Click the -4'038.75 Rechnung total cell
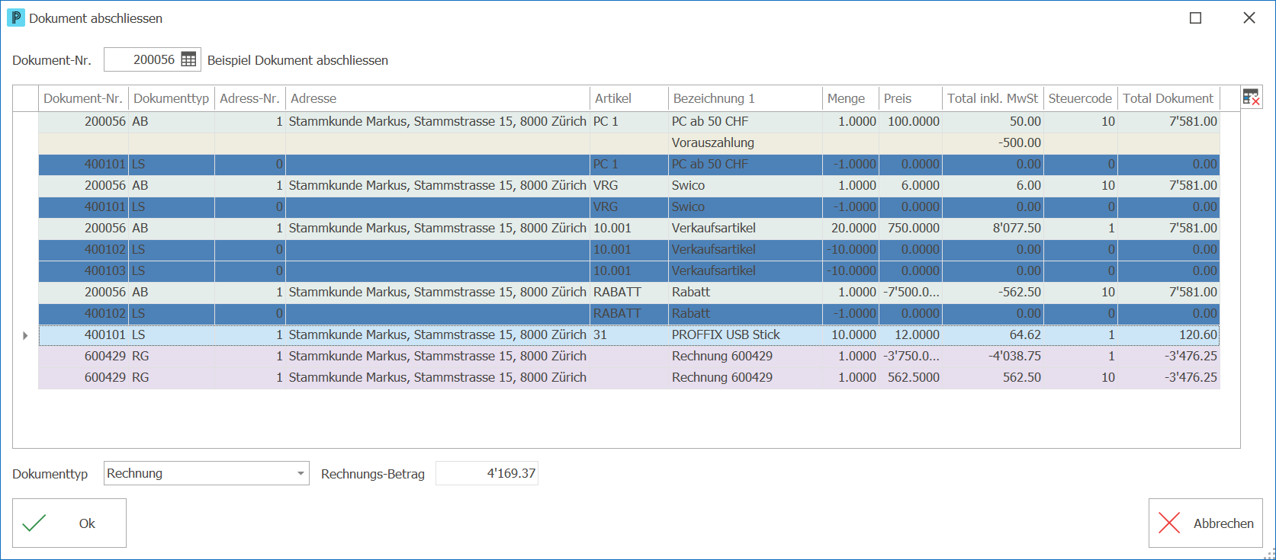The height and width of the screenshot is (560, 1276). pyautogui.click(x=992, y=356)
